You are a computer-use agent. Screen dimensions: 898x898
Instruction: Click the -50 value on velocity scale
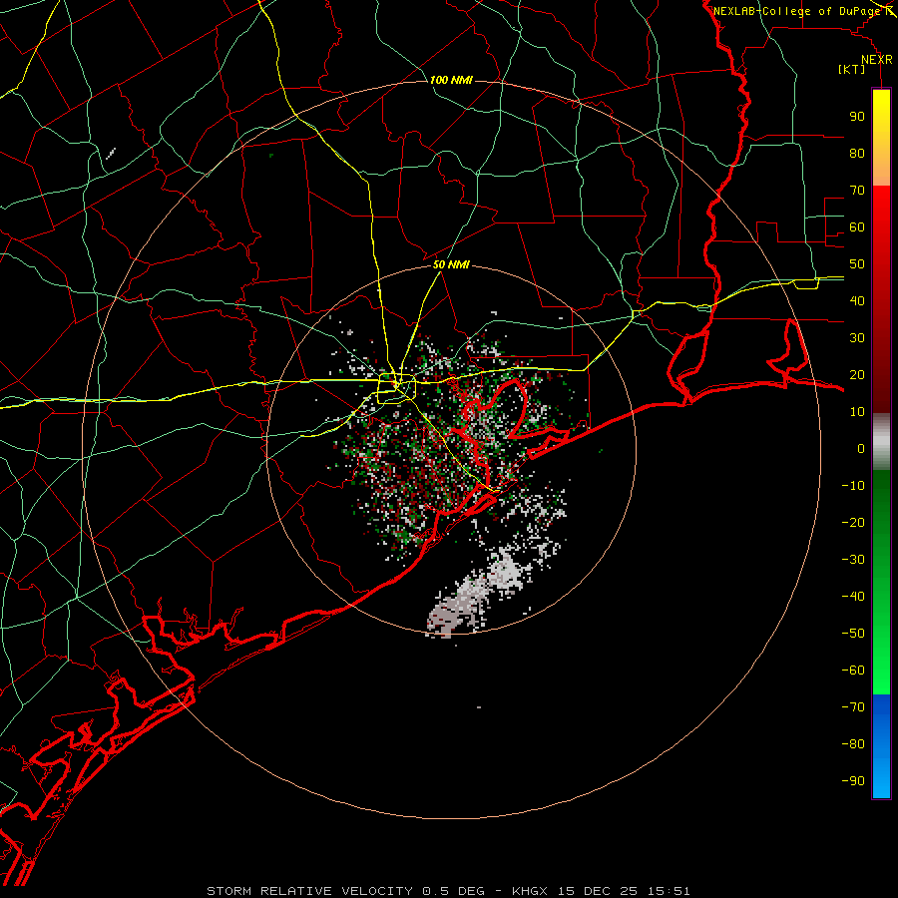tap(853, 634)
